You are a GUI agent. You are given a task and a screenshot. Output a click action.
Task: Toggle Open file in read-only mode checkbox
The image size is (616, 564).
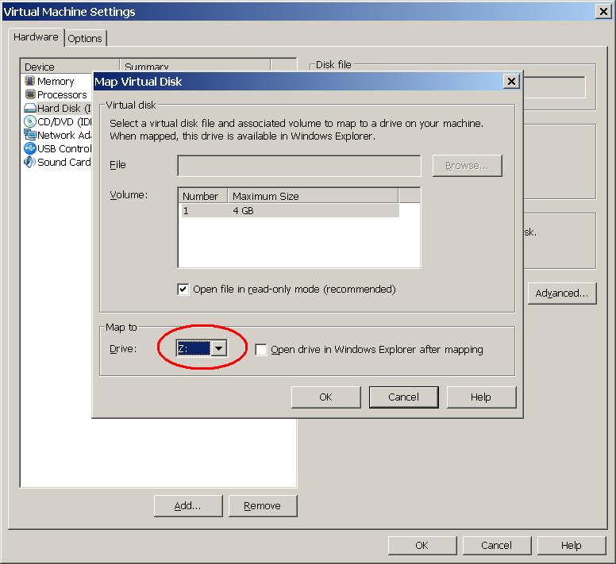pyautogui.click(x=183, y=290)
